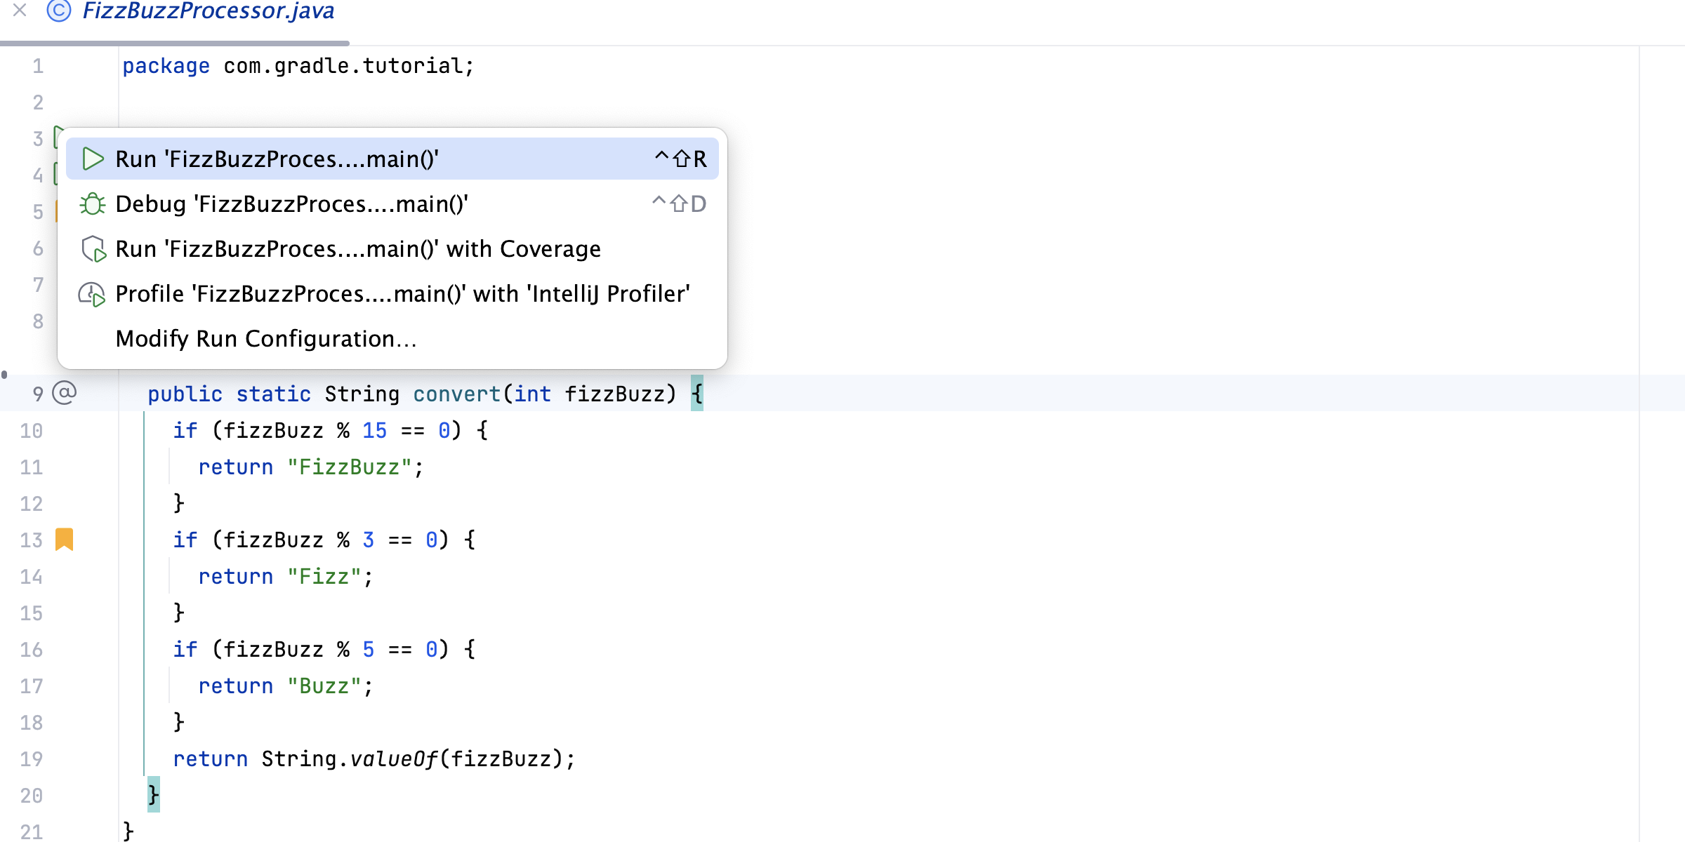Click the highlighted closing brace on line 20
The width and height of the screenshot is (1685, 842).
(x=154, y=795)
